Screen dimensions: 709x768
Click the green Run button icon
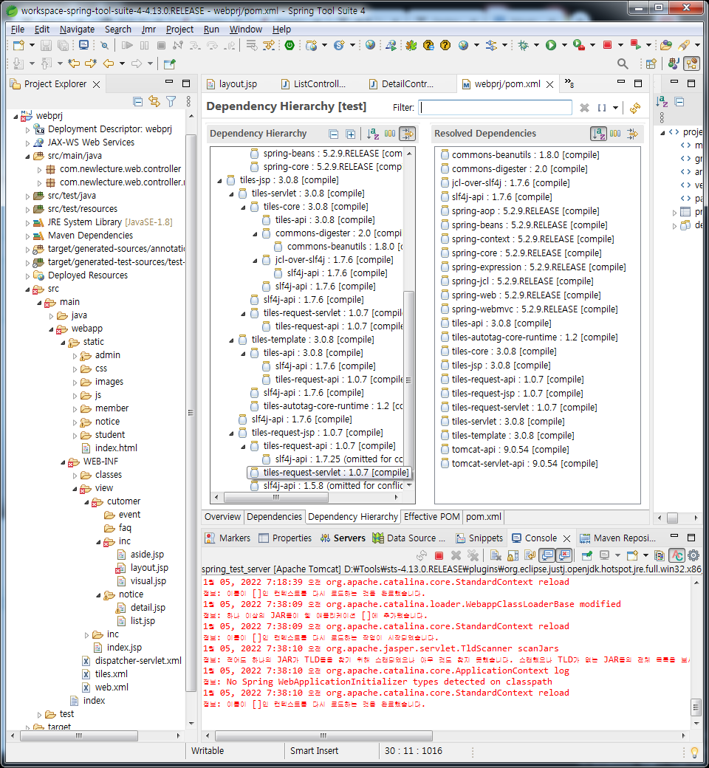pos(551,46)
